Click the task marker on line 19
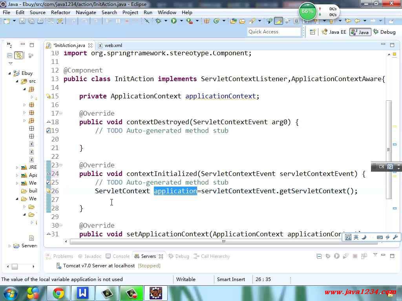 (x=48, y=131)
